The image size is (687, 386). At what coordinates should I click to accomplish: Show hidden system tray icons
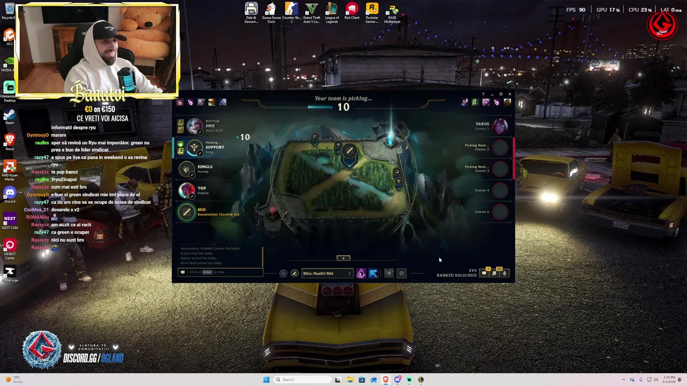click(624, 380)
